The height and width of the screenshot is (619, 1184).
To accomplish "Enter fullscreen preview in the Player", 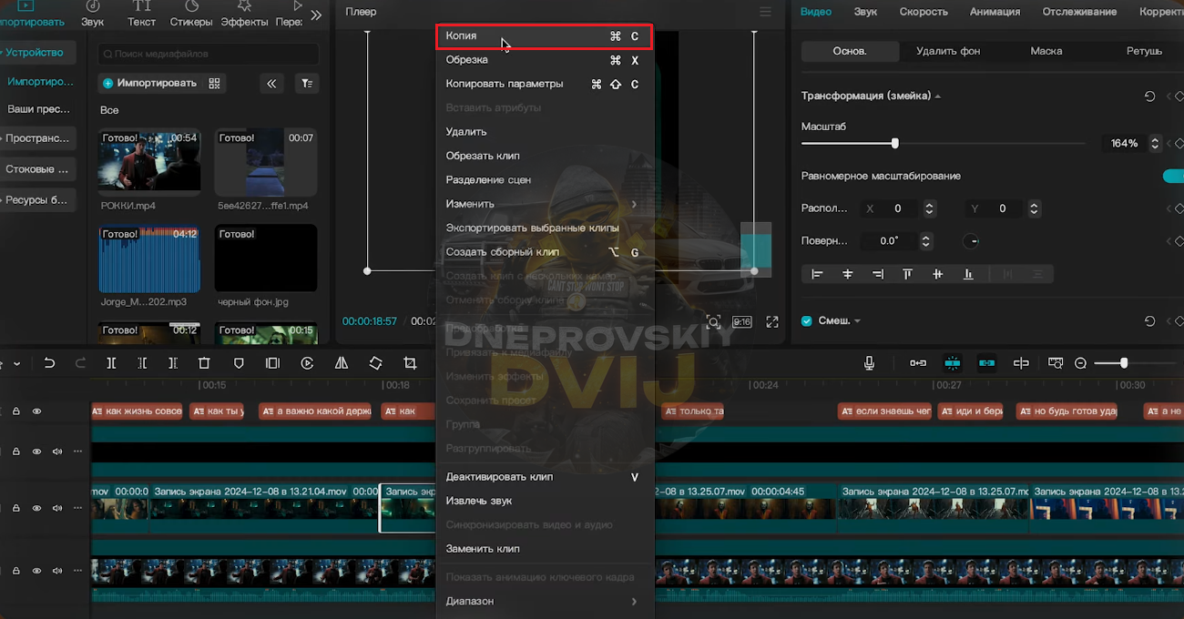I will [x=772, y=321].
